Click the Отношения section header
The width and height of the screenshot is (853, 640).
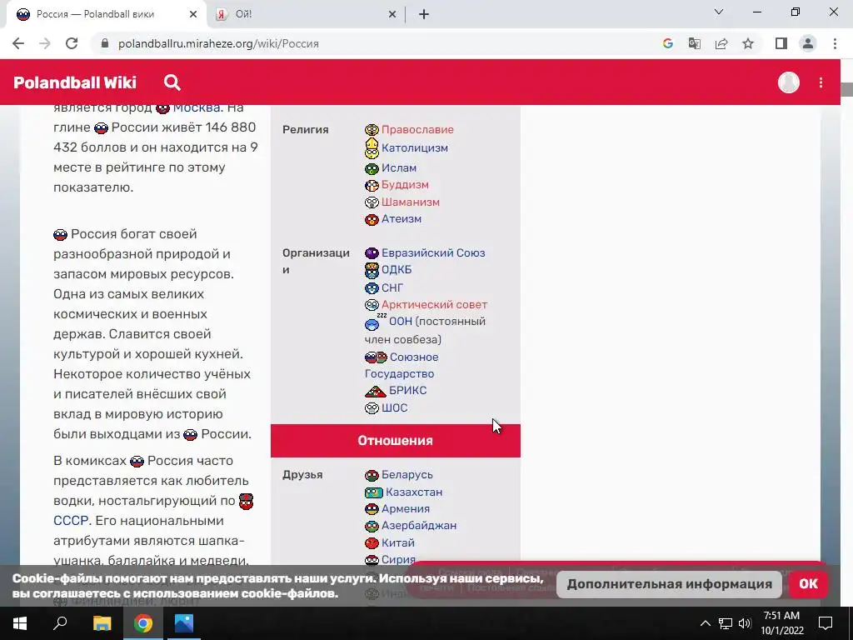click(x=396, y=441)
